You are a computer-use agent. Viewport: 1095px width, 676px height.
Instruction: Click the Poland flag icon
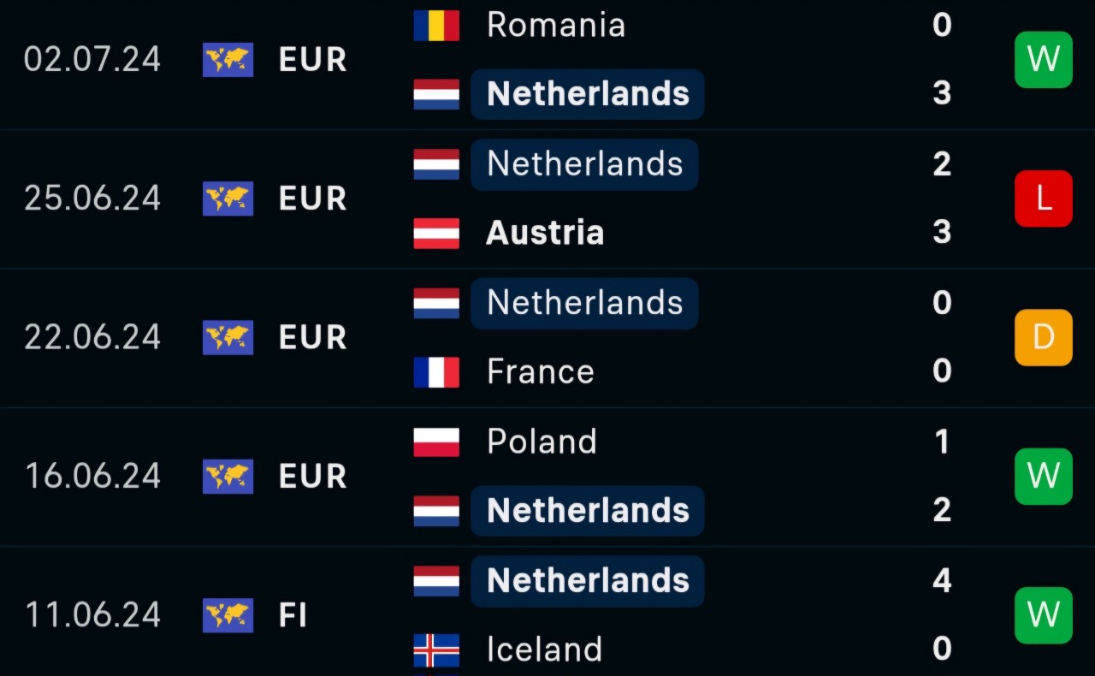tap(436, 442)
